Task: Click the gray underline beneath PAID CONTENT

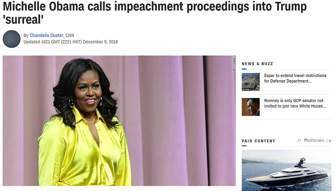Action: (244, 146)
